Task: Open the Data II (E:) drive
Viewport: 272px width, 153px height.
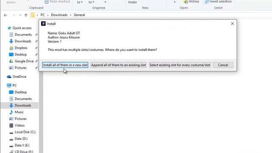Action: pos(22,145)
